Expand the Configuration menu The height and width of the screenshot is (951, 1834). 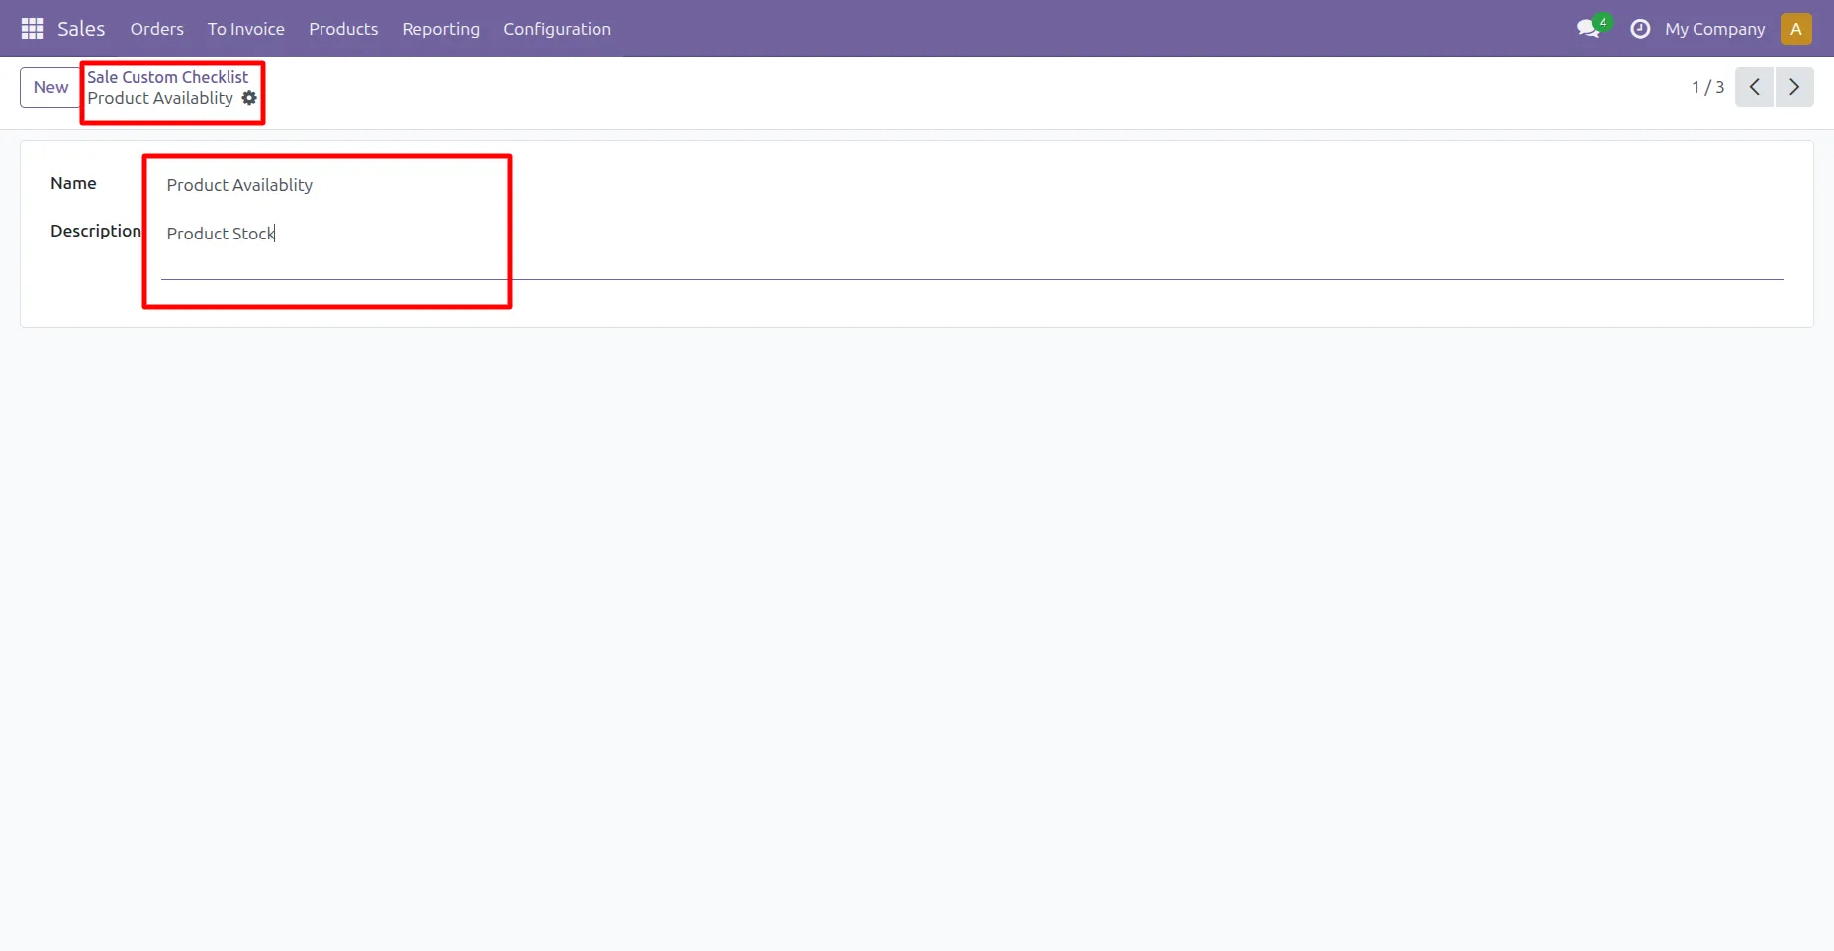(557, 29)
